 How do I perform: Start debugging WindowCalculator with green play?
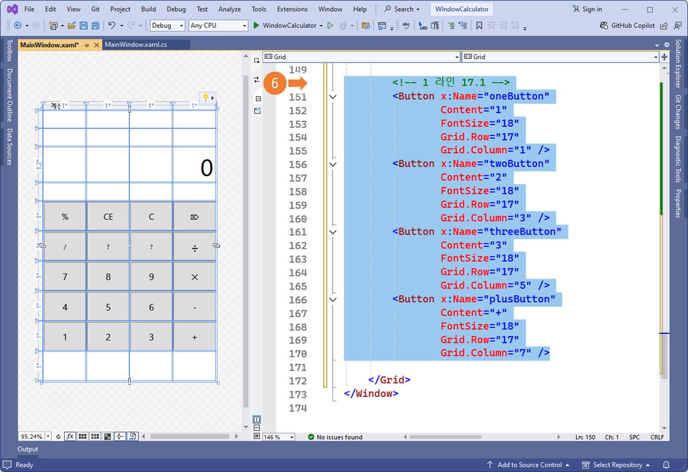click(256, 25)
